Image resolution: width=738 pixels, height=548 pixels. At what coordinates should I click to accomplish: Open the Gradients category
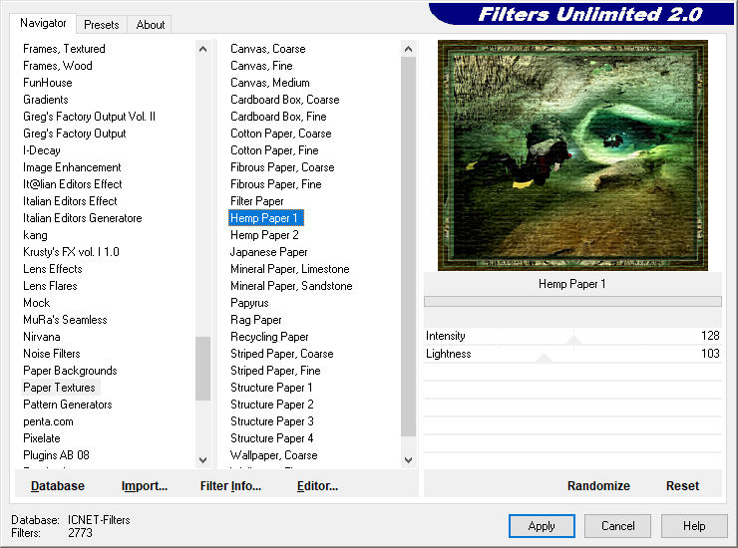point(46,100)
